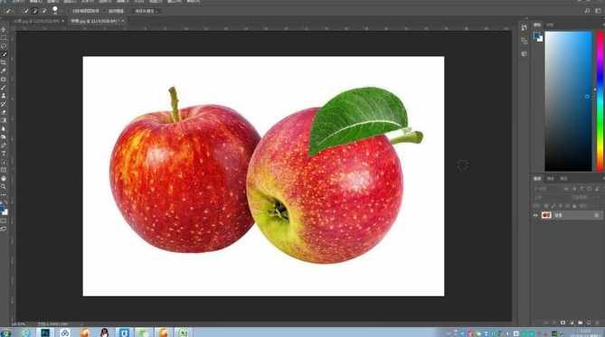The width and height of the screenshot is (605, 337).
Task: Open the search icon in options bar
Action: 587,11
